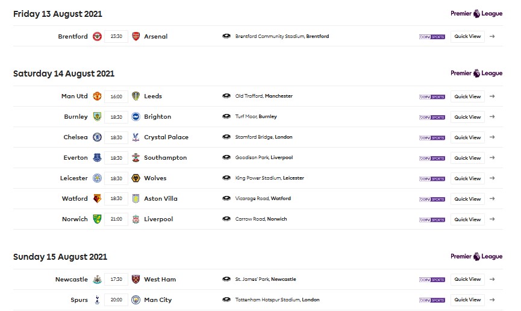Open Quick View for Burnley vs Brighton
521x311 pixels.
(467, 117)
